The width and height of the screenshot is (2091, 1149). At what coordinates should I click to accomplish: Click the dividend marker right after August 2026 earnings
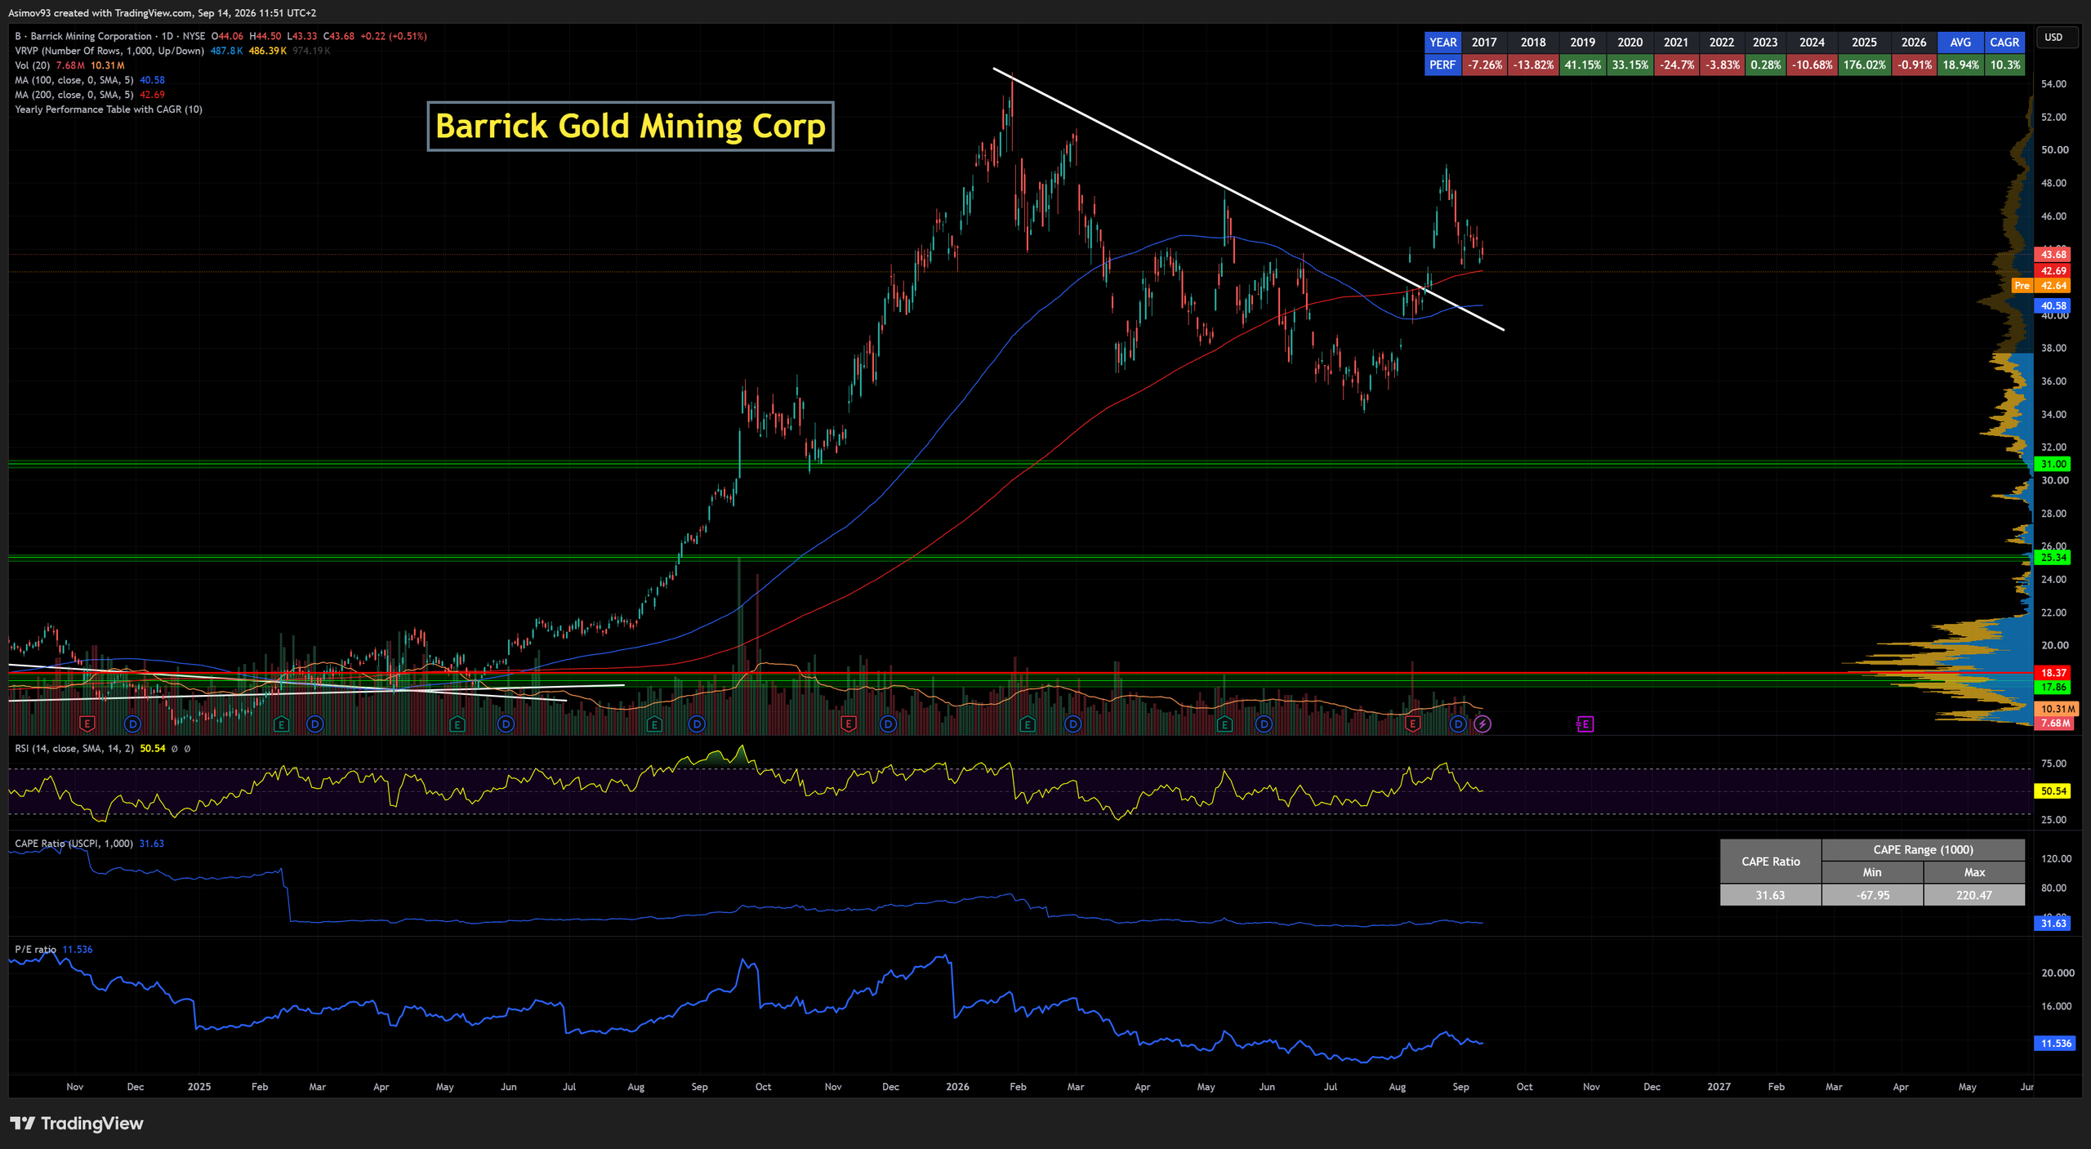coord(1458,724)
